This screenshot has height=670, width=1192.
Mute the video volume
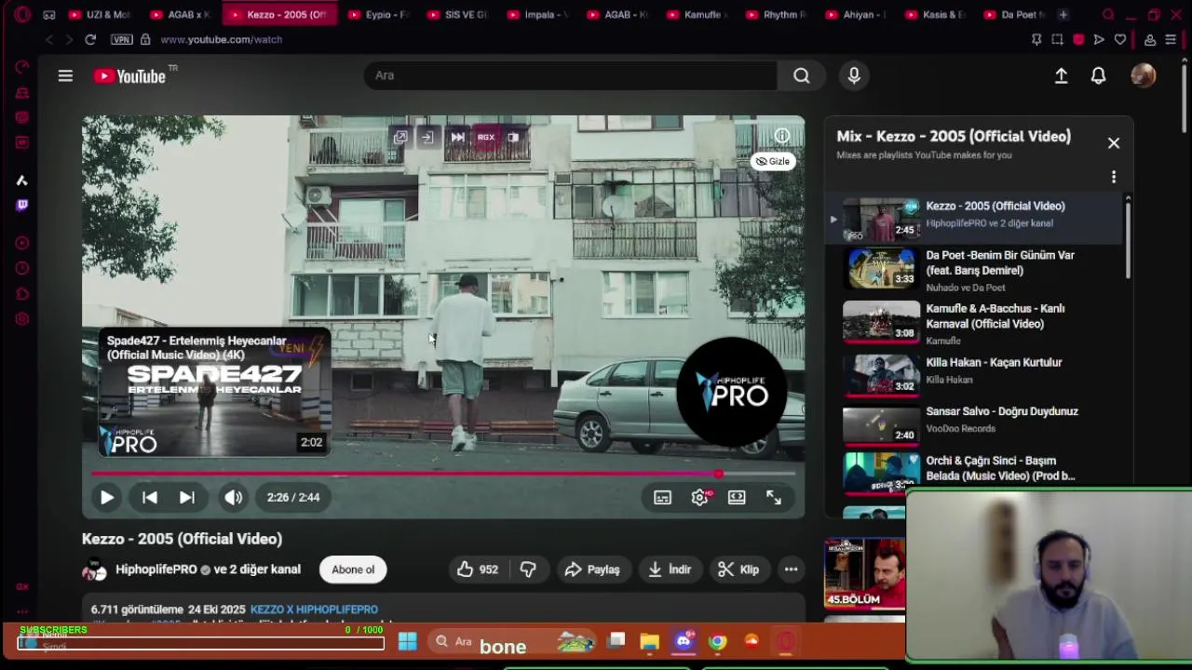pyautogui.click(x=233, y=498)
